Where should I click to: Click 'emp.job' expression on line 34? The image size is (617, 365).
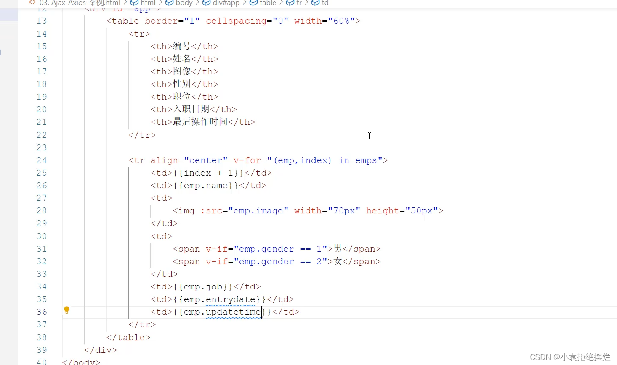pos(203,287)
